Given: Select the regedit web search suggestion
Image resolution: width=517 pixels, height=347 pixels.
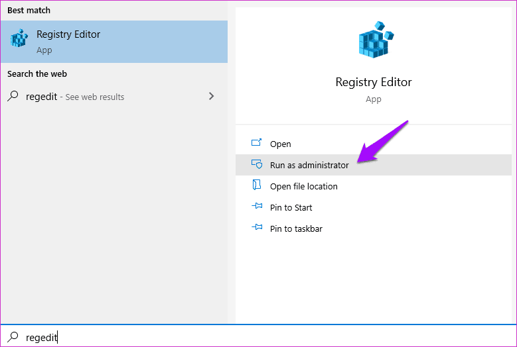Looking at the screenshot, I should [113, 97].
